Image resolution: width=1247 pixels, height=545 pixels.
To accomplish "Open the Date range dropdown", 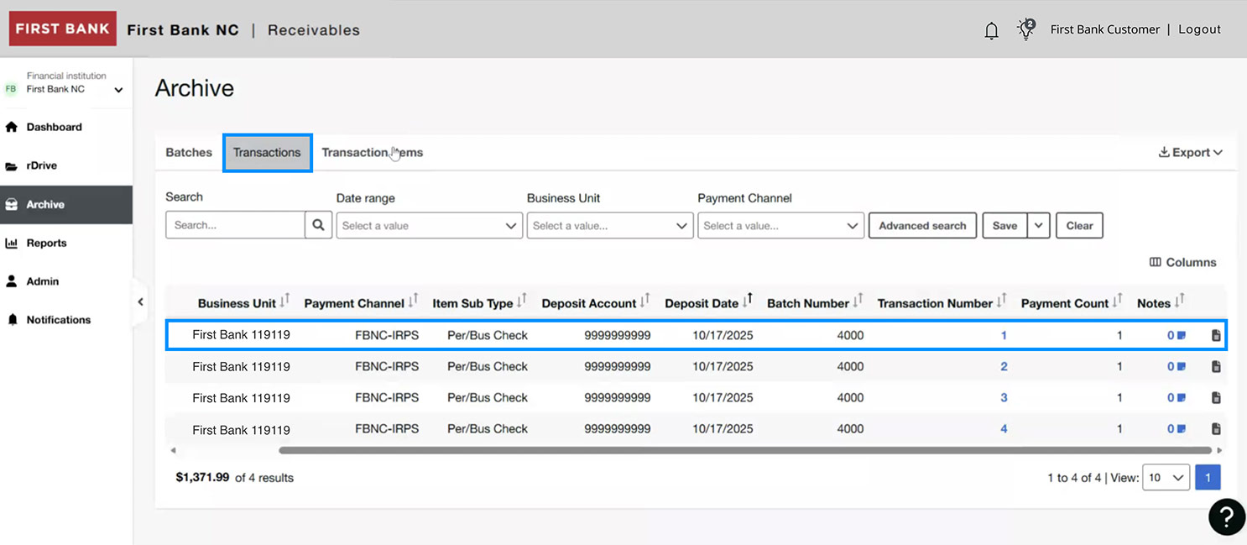I will pyautogui.click(x=429, y=224).
